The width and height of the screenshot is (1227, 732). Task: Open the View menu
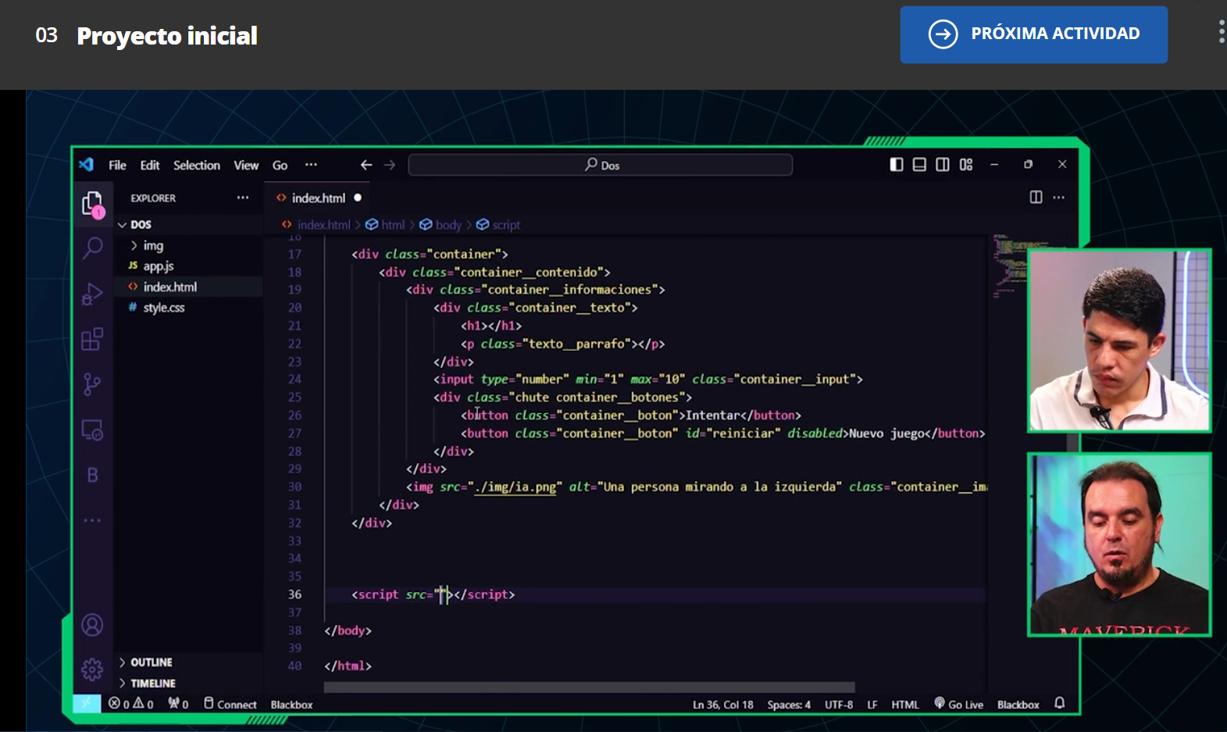pyautogui.click(x=246, y=165)
